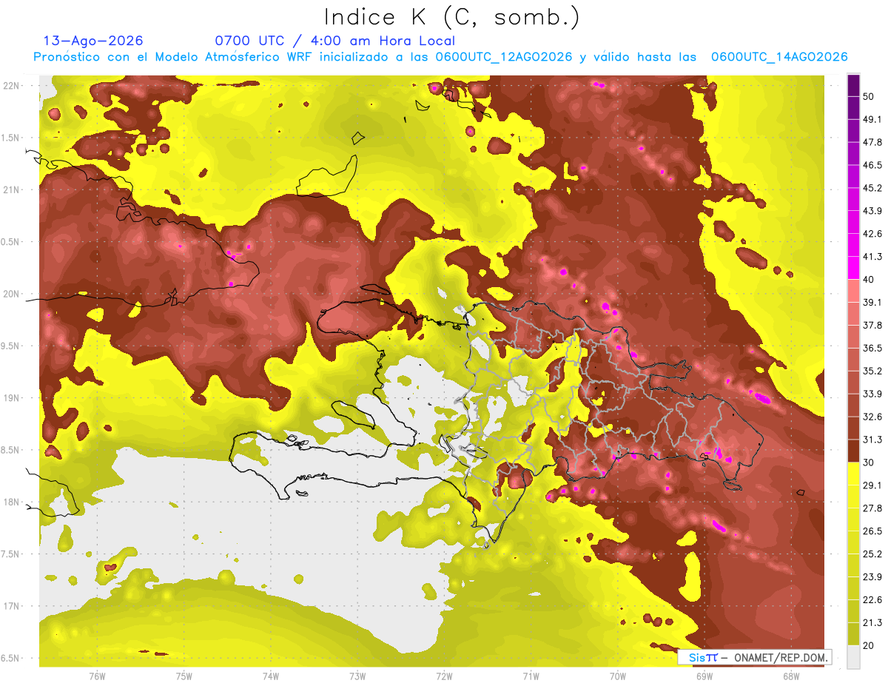The image size is (888, 686).
Task: Click the '18N' latitude axis label
Action: 12,502
